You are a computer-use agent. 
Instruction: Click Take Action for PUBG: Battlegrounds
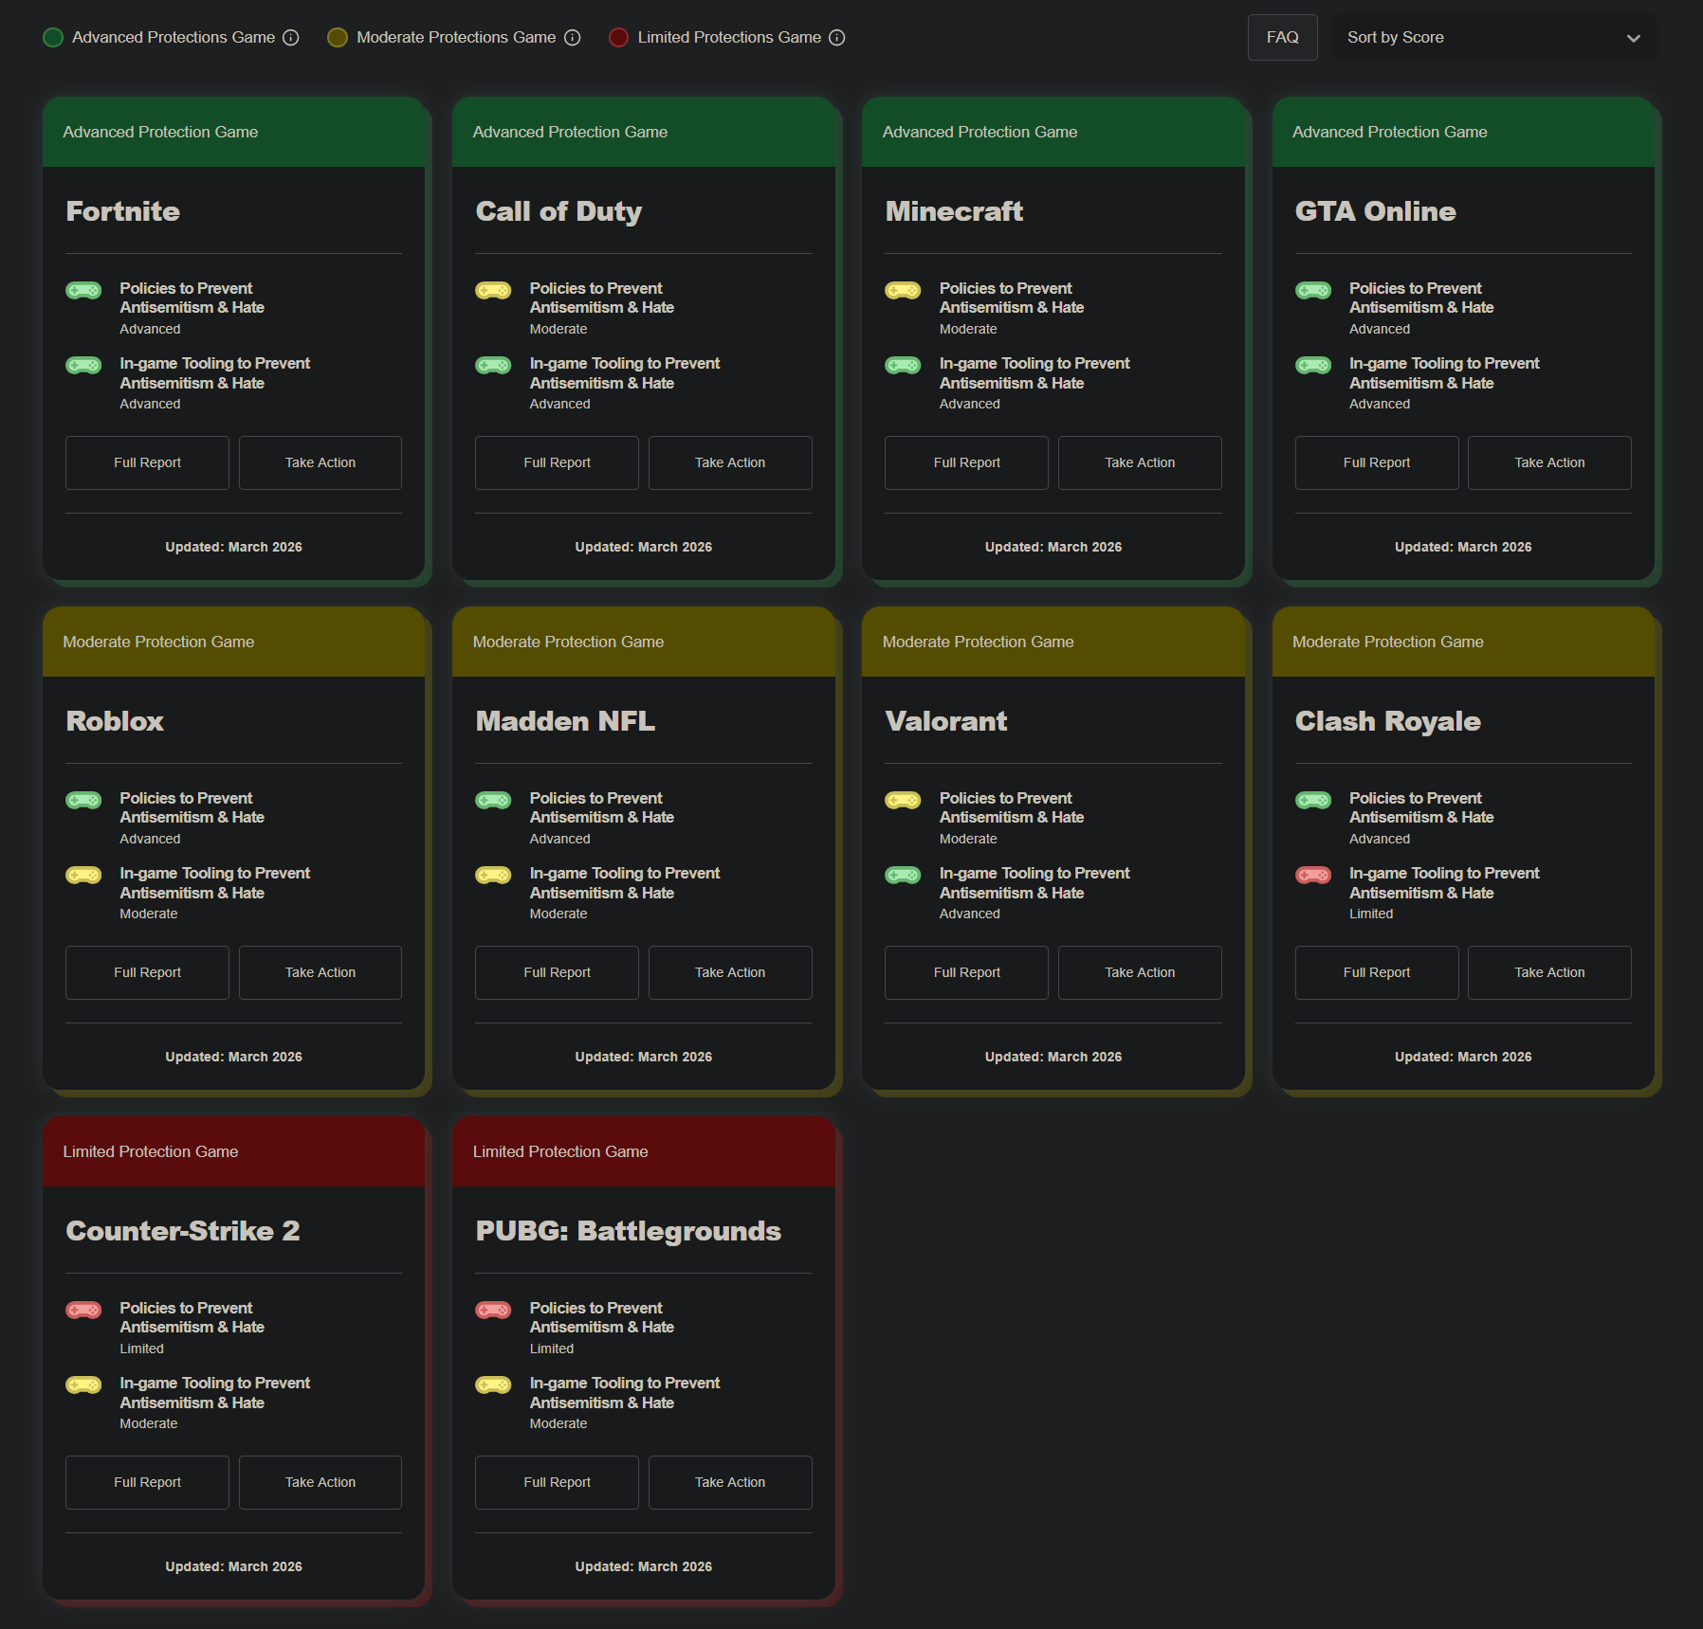[730, 1482]
